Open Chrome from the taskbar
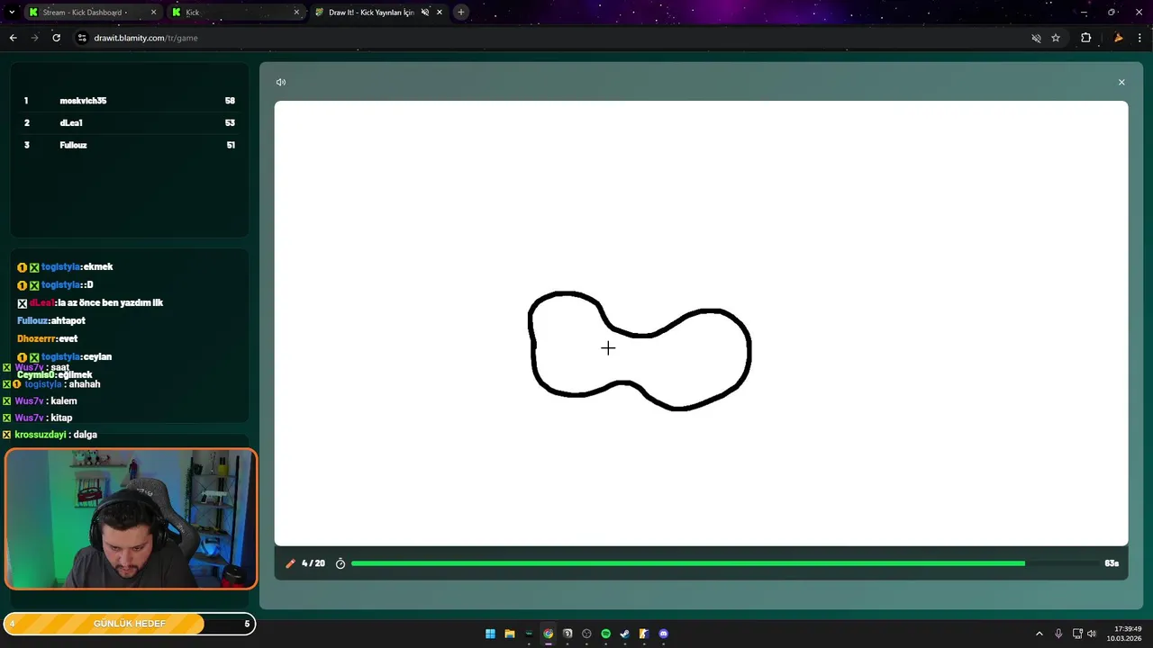The image size is (1153, 648). (x=549, y=634)
